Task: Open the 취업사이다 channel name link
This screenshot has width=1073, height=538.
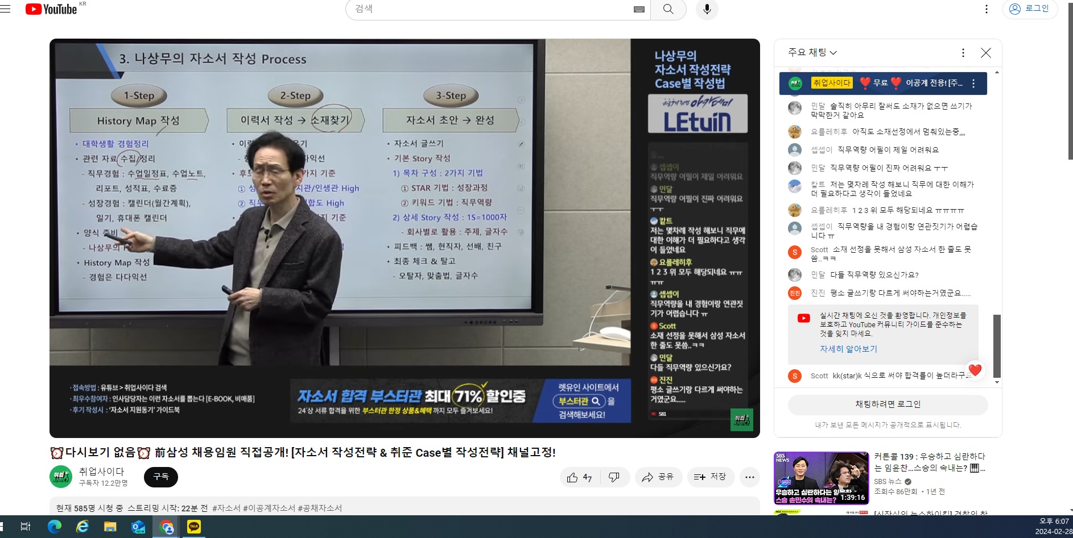Action: (x=101, y=471)
